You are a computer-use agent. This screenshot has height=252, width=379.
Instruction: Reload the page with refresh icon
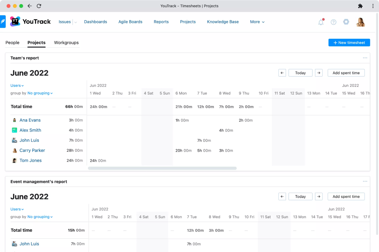coord(39,6)
